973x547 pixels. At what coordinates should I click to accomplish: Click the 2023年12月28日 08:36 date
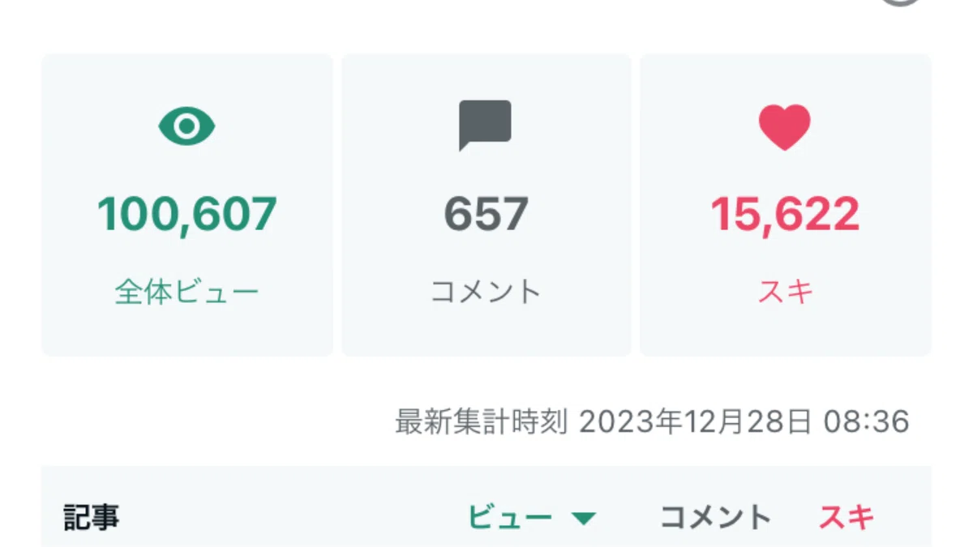pos(744,422)
